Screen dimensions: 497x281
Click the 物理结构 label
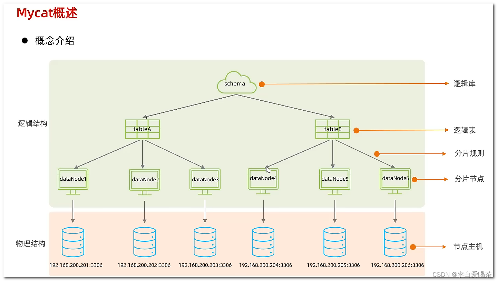31,244
